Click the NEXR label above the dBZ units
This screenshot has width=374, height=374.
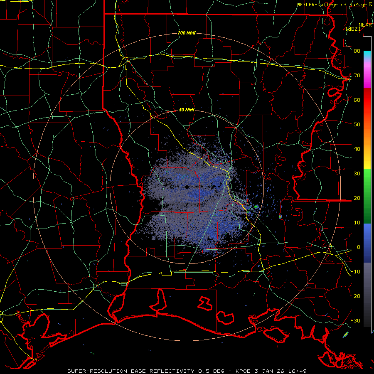pos(365,25)
